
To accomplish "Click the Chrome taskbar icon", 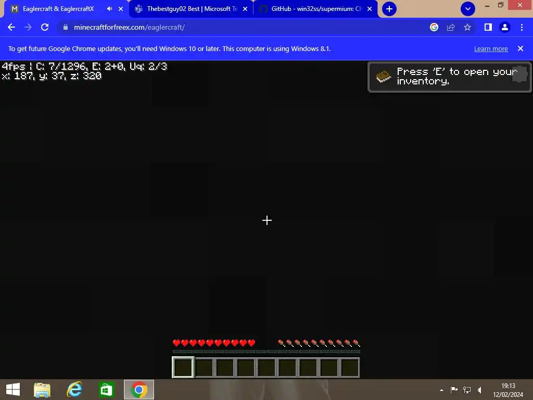I will [138, 390].
